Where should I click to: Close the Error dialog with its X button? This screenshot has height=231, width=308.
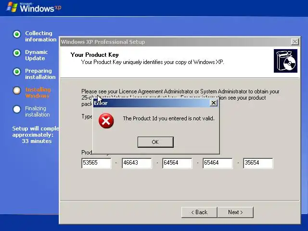[x=214, y=103]
